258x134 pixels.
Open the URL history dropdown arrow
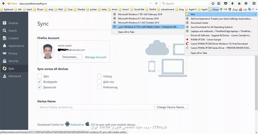click(x=151, y=4)
